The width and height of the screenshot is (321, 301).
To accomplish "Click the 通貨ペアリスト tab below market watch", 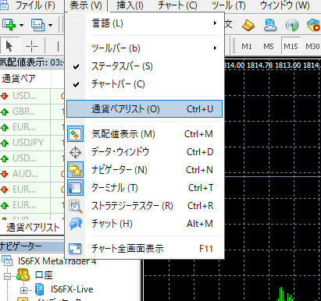I will [x=33, y=228].
